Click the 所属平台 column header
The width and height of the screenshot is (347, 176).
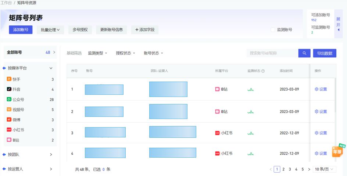point(222,71)
